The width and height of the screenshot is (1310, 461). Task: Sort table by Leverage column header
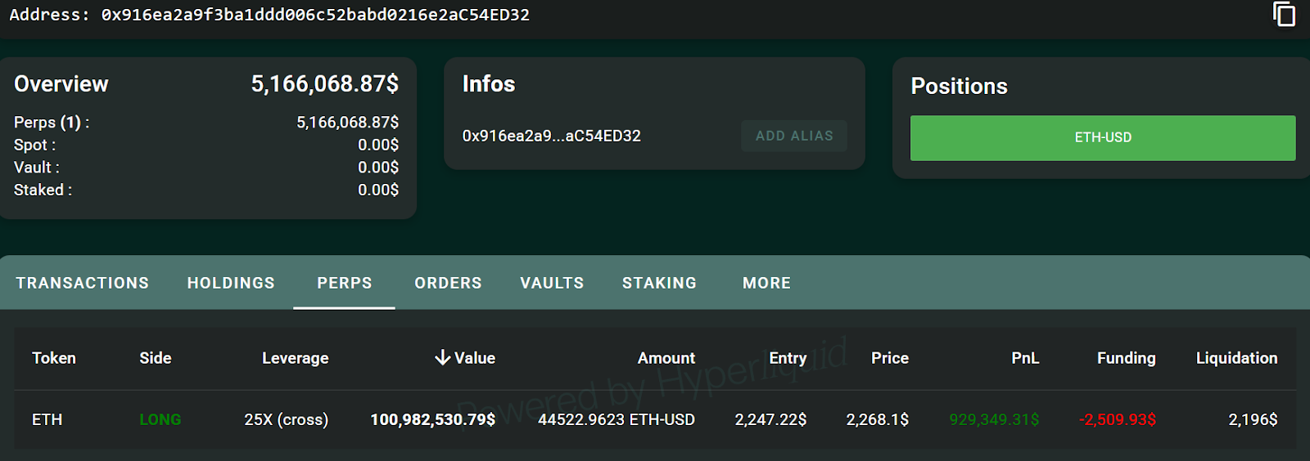pos(295,358)
